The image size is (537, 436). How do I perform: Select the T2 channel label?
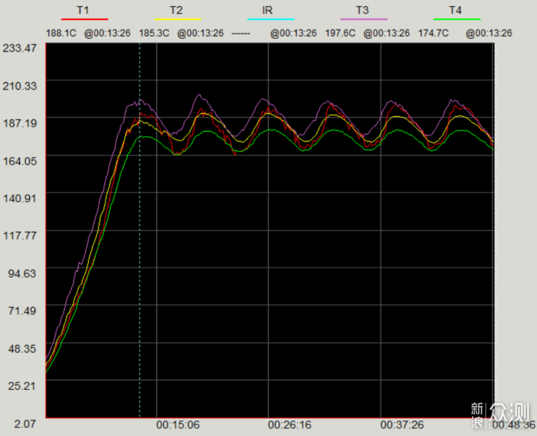click(176, 10)
